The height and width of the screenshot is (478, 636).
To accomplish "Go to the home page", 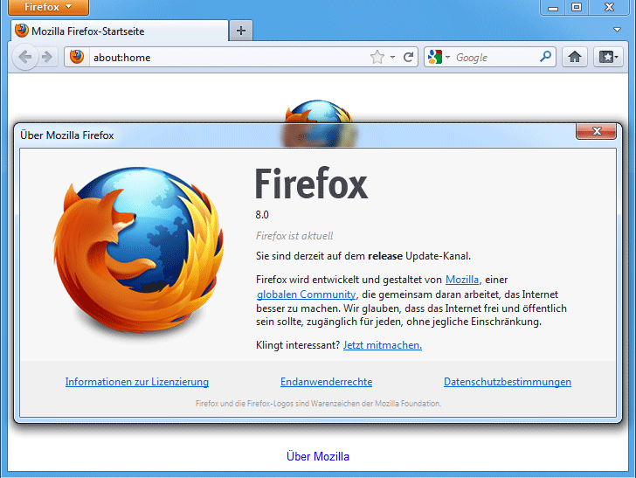I will pos(574,57).
